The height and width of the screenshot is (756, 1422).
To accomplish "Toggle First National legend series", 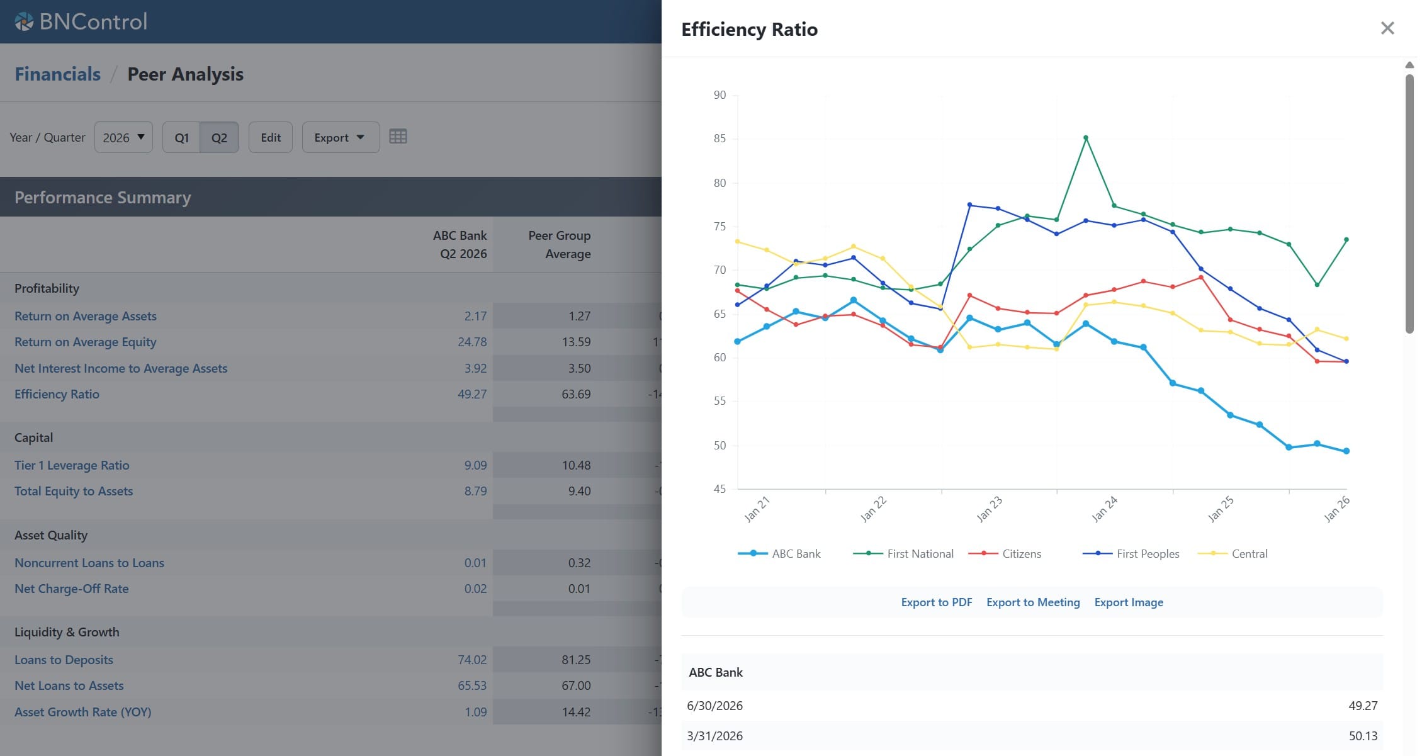I will (903, 553).
